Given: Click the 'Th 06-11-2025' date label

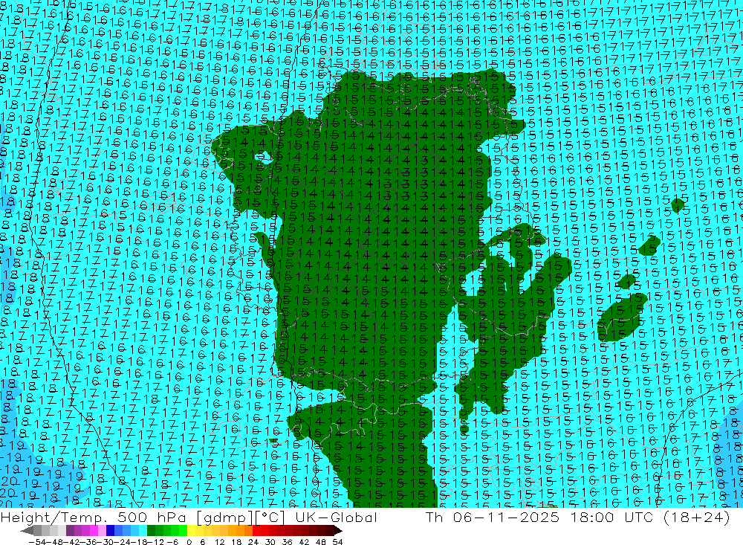Looking at the screenshot, I should click(493, 517).
